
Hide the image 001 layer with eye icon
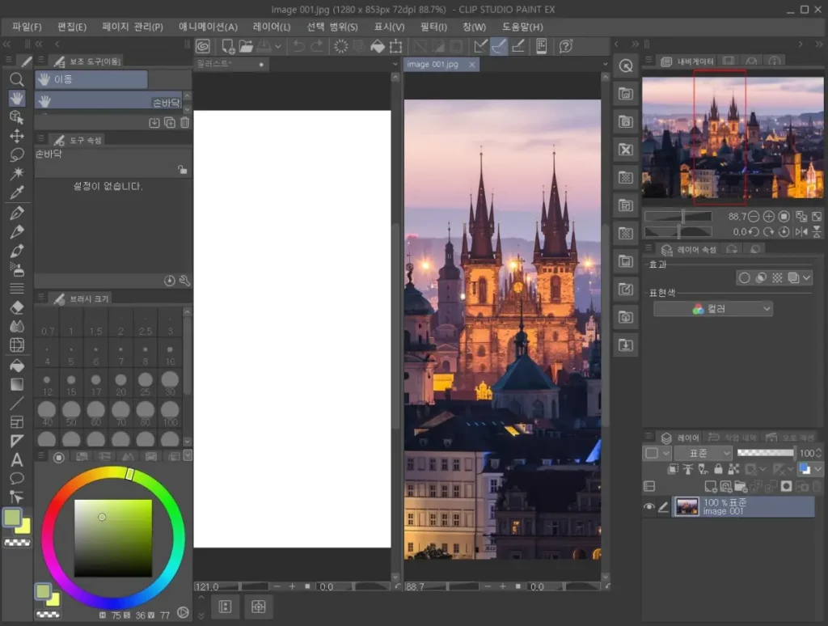click(648, 507)
